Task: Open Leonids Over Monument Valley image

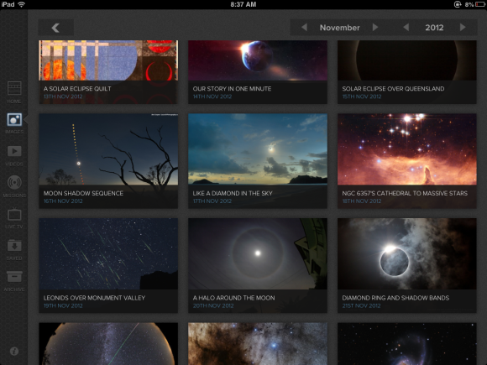Action: [x=108, y=265]
